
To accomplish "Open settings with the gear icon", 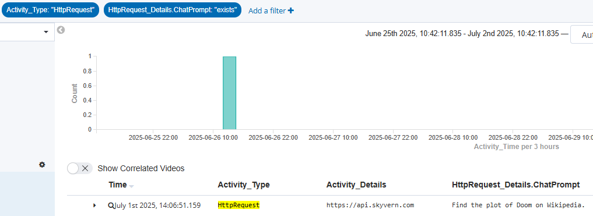I will point(42,165).
